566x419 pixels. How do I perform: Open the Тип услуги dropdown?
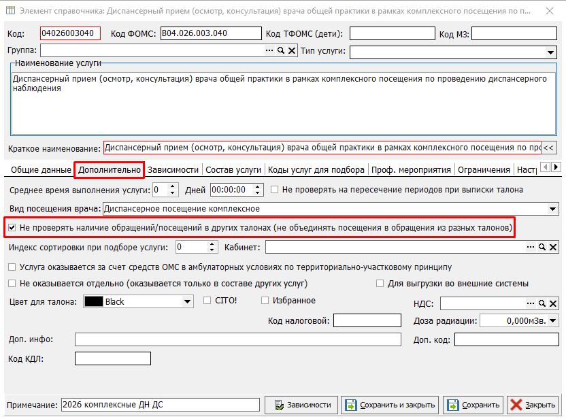[x=550, y=52]
